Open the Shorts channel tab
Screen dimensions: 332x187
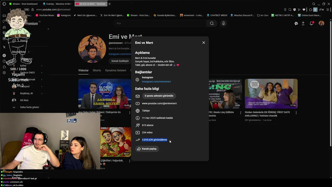(97, 70)
